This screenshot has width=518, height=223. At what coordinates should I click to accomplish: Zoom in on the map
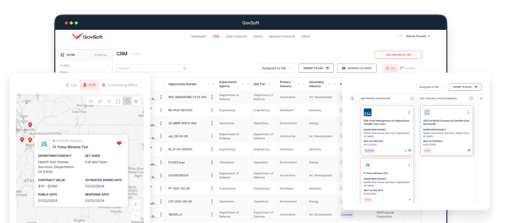pyautogui.click(x=135, y=205)
